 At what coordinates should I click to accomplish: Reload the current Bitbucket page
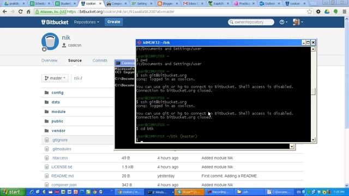[x=21, y=11]
